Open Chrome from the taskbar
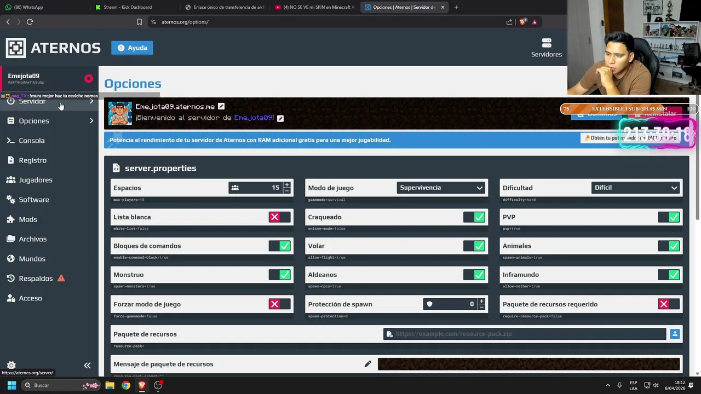Viewport: 701px width, 394px height. pyautogui.click(x=126, y=385)
